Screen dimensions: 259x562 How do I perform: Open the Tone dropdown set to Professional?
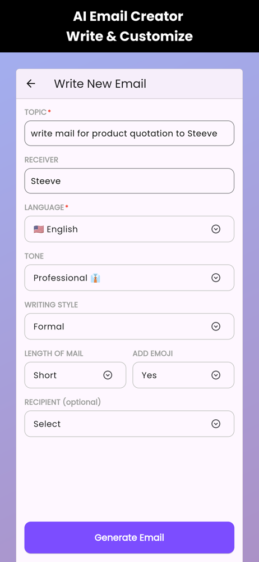point(129,278)
